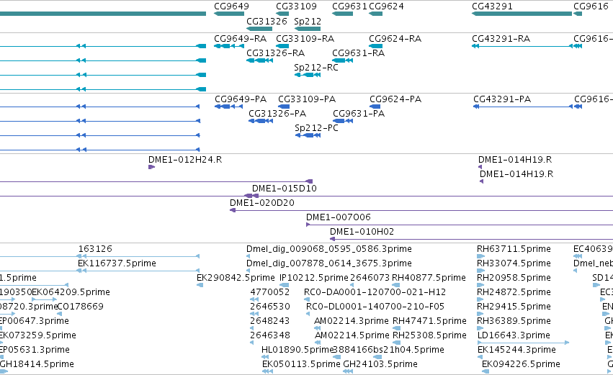Select EST RC0-DA0001-120700-021-H12
Viewport: 613px width, 375px height.
tap(375, 292)
